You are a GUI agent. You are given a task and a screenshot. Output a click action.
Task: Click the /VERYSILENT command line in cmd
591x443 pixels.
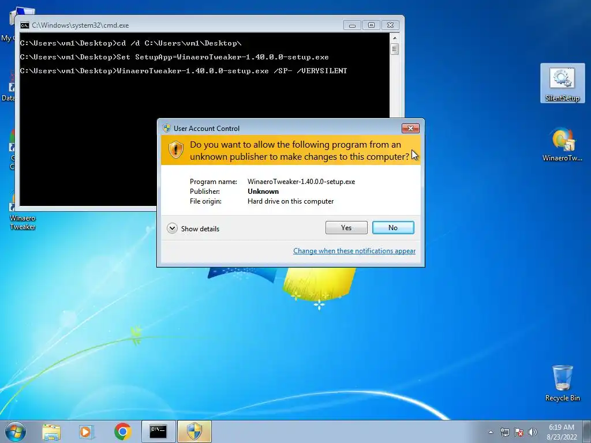tap(184, 71)
